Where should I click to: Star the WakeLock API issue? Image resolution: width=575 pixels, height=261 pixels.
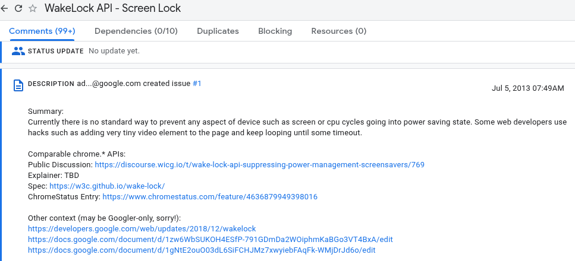click(33, 9)
